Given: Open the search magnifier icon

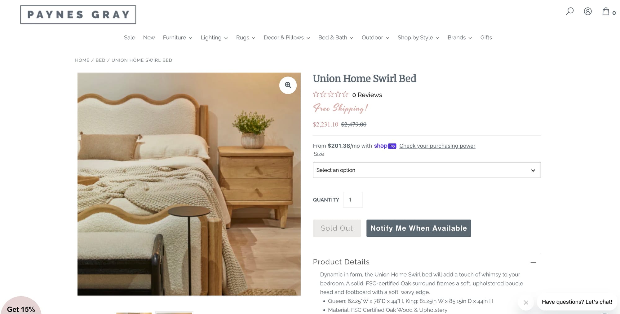Looking at the screenshot, I should (569, 11).
